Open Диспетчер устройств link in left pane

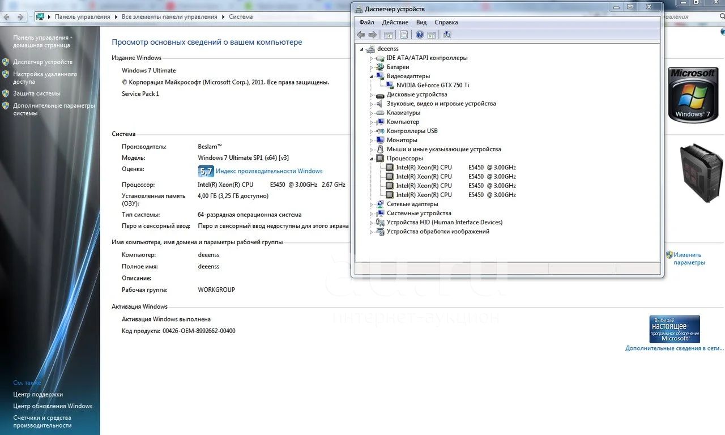[43, 62]
